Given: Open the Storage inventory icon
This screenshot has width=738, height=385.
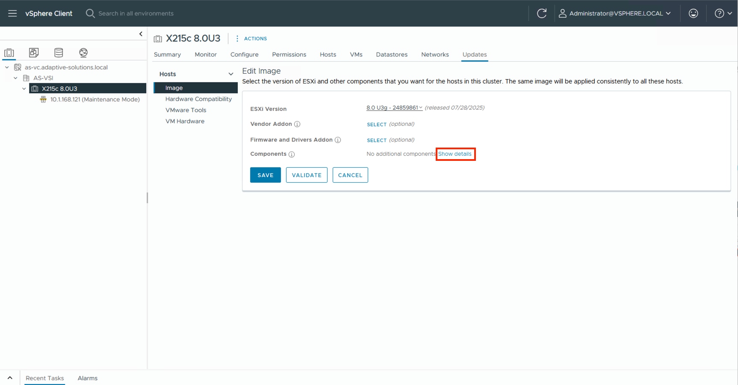Looking at the screenshot, I should (59, 52).
